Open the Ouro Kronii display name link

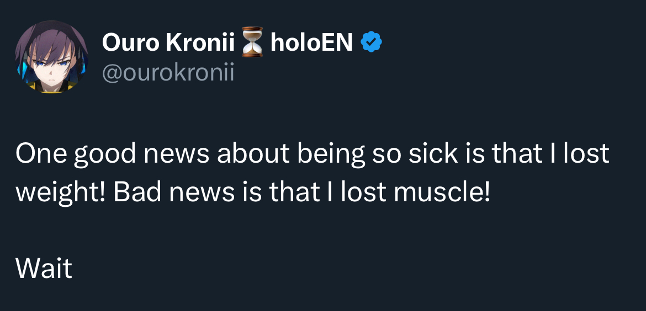click(168, 42)
